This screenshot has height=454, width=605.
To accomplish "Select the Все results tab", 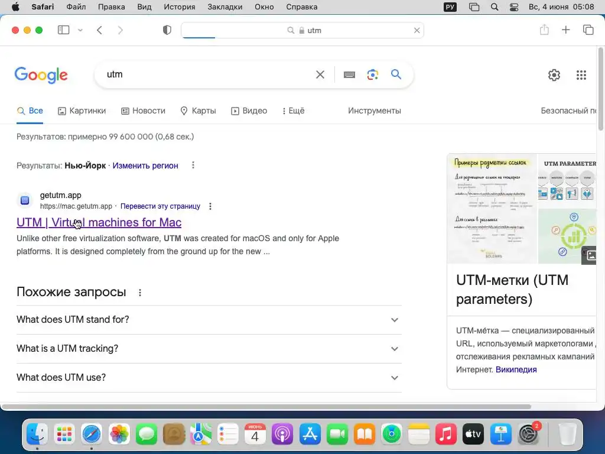I will click(x=30, y=111).
